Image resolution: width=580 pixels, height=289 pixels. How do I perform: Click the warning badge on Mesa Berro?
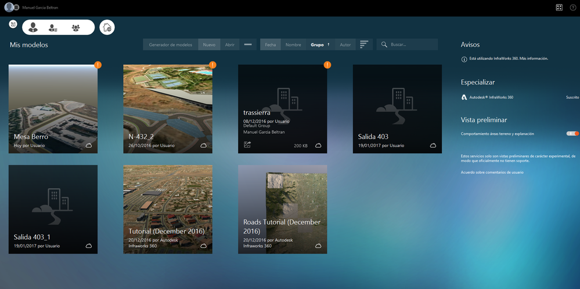98,65
